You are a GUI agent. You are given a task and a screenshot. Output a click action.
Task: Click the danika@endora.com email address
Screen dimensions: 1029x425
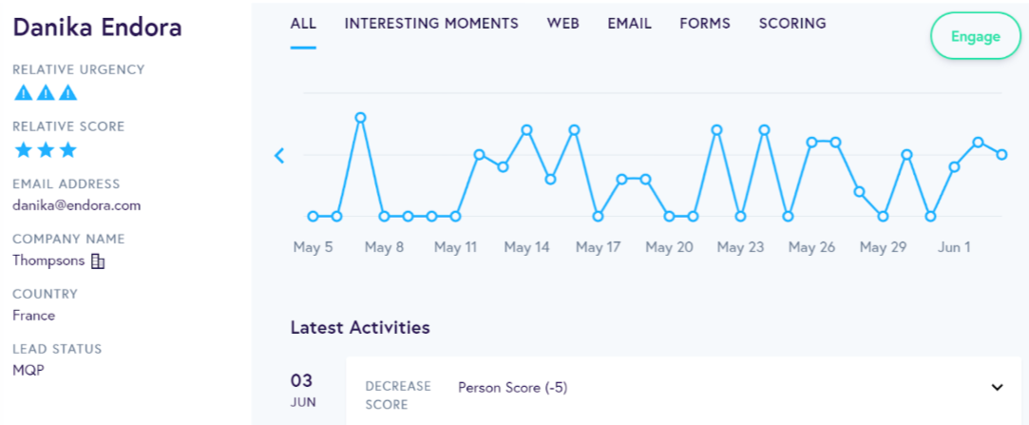pyautogui.click(x=76, y=204)
